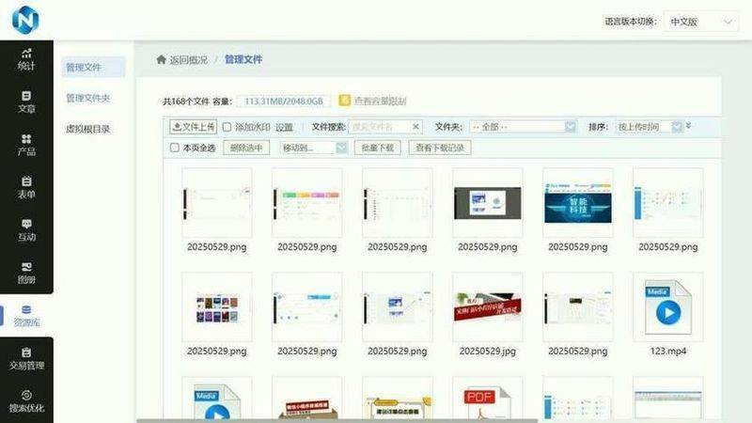Open the 中文版 language version dropdown

(701, 22)
